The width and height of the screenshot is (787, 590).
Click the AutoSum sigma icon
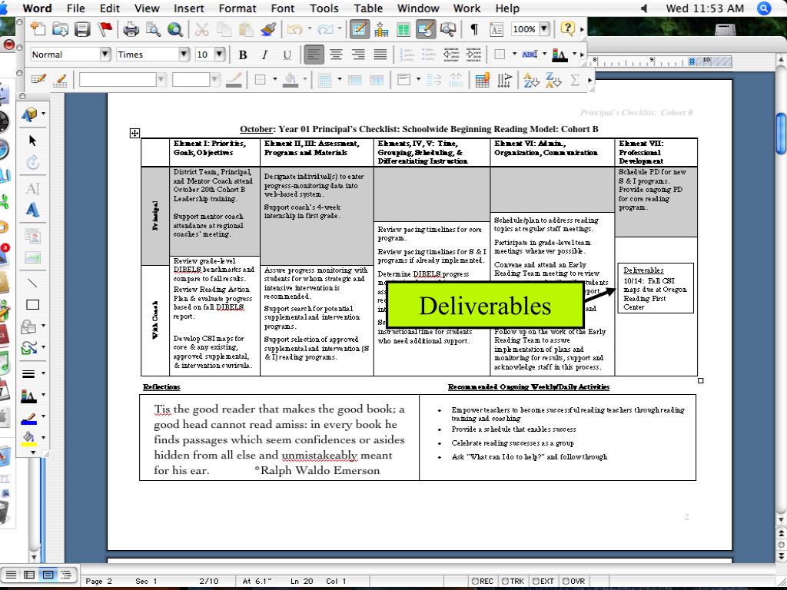(575, 80)
